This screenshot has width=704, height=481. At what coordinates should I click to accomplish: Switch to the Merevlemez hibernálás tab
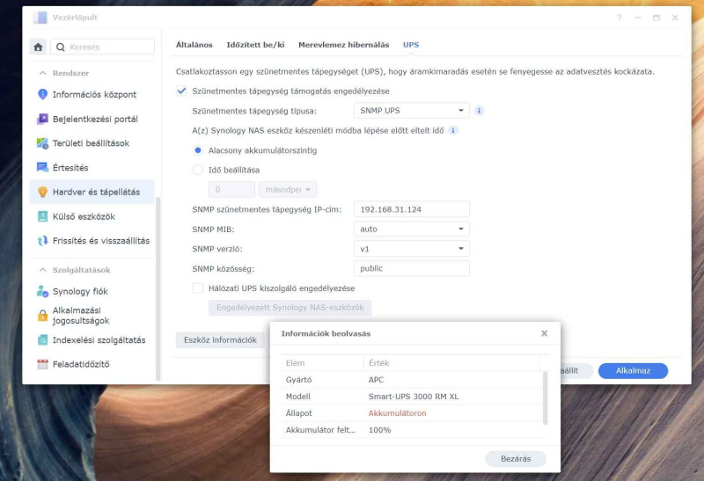pyautogui.click(x=343, y=45)
